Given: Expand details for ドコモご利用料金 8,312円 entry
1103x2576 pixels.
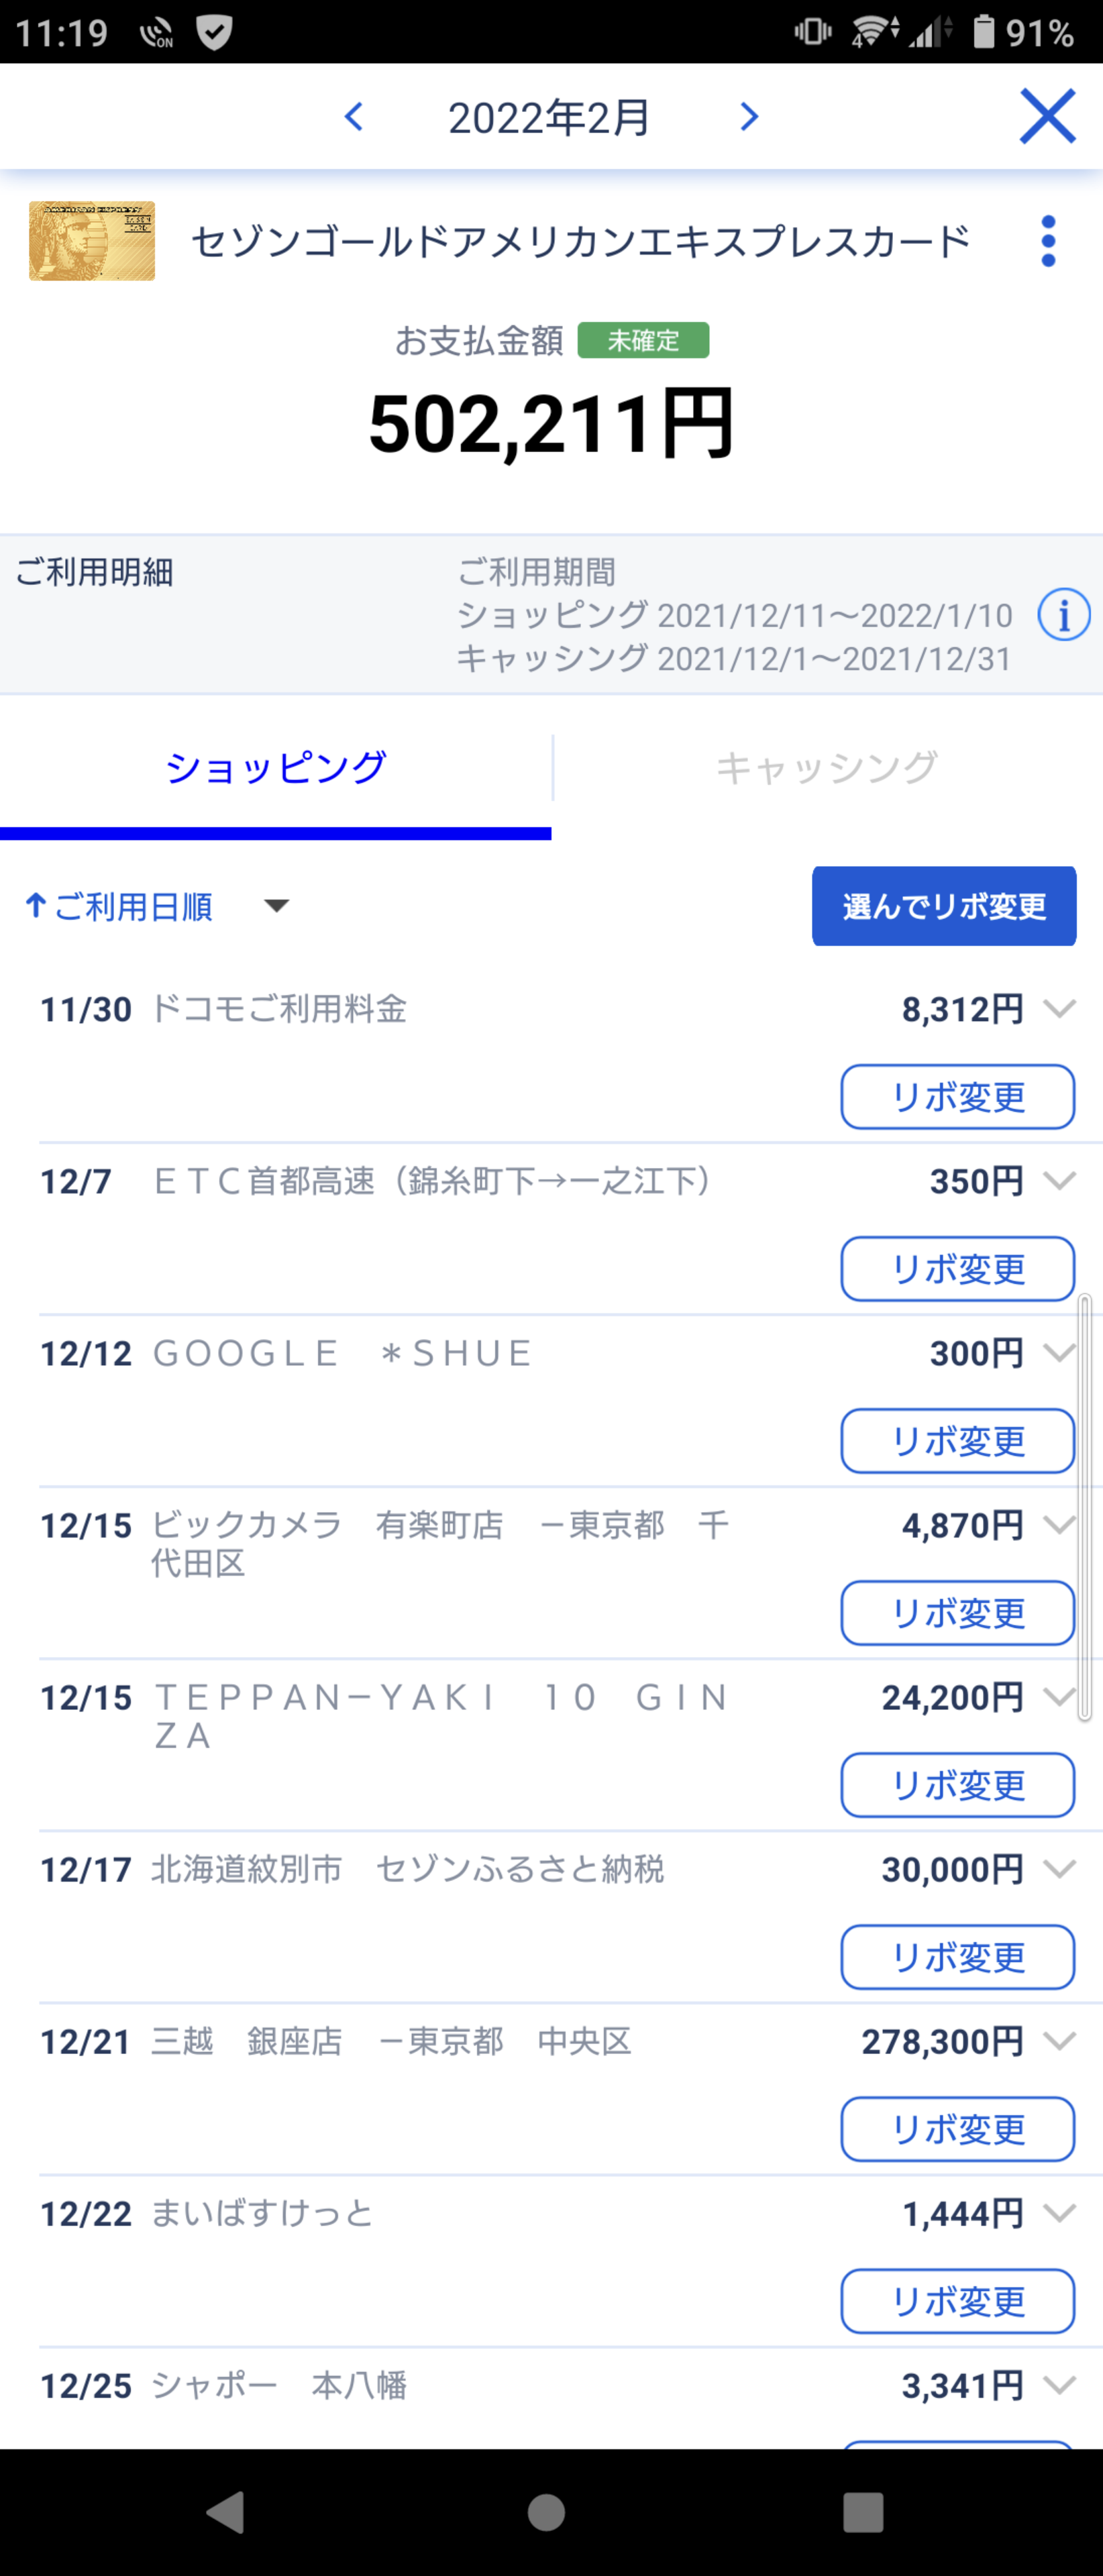Looking at the screenshot, I should click(x=1059, y=1008).
